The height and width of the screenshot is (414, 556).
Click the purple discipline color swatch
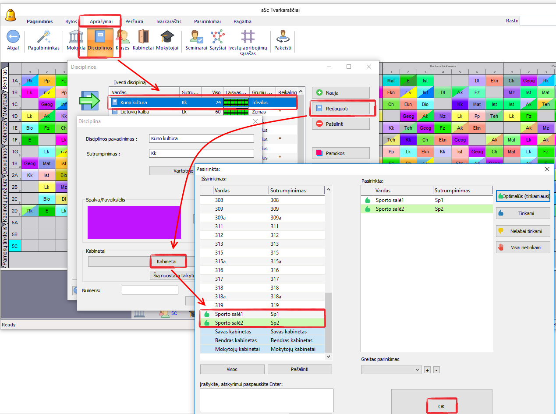134,222
